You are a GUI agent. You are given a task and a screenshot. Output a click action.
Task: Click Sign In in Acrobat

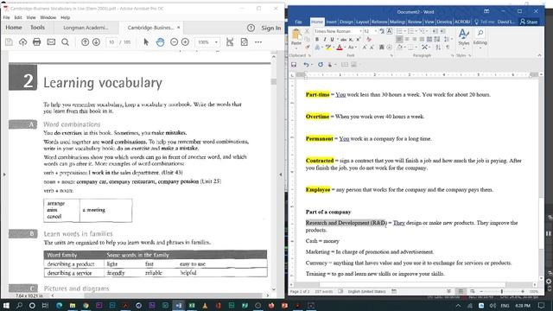(270, 28)
